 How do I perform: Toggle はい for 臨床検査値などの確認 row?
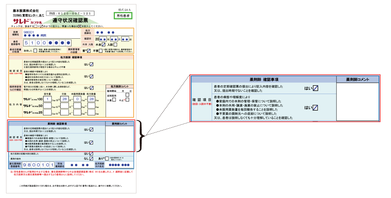92,88
